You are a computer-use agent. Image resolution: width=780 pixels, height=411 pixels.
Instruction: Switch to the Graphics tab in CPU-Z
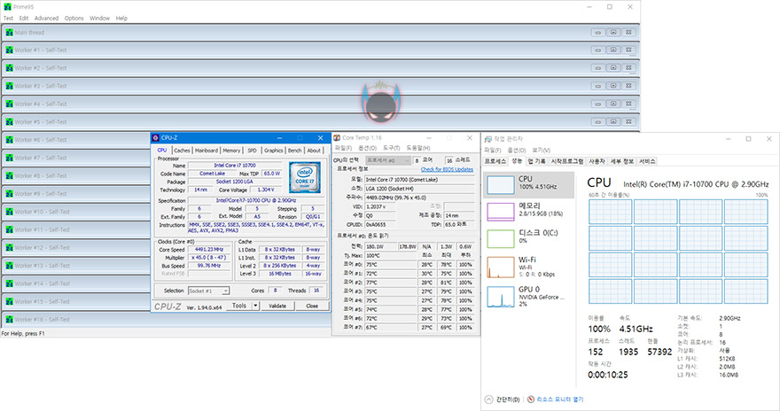[273, 150]
